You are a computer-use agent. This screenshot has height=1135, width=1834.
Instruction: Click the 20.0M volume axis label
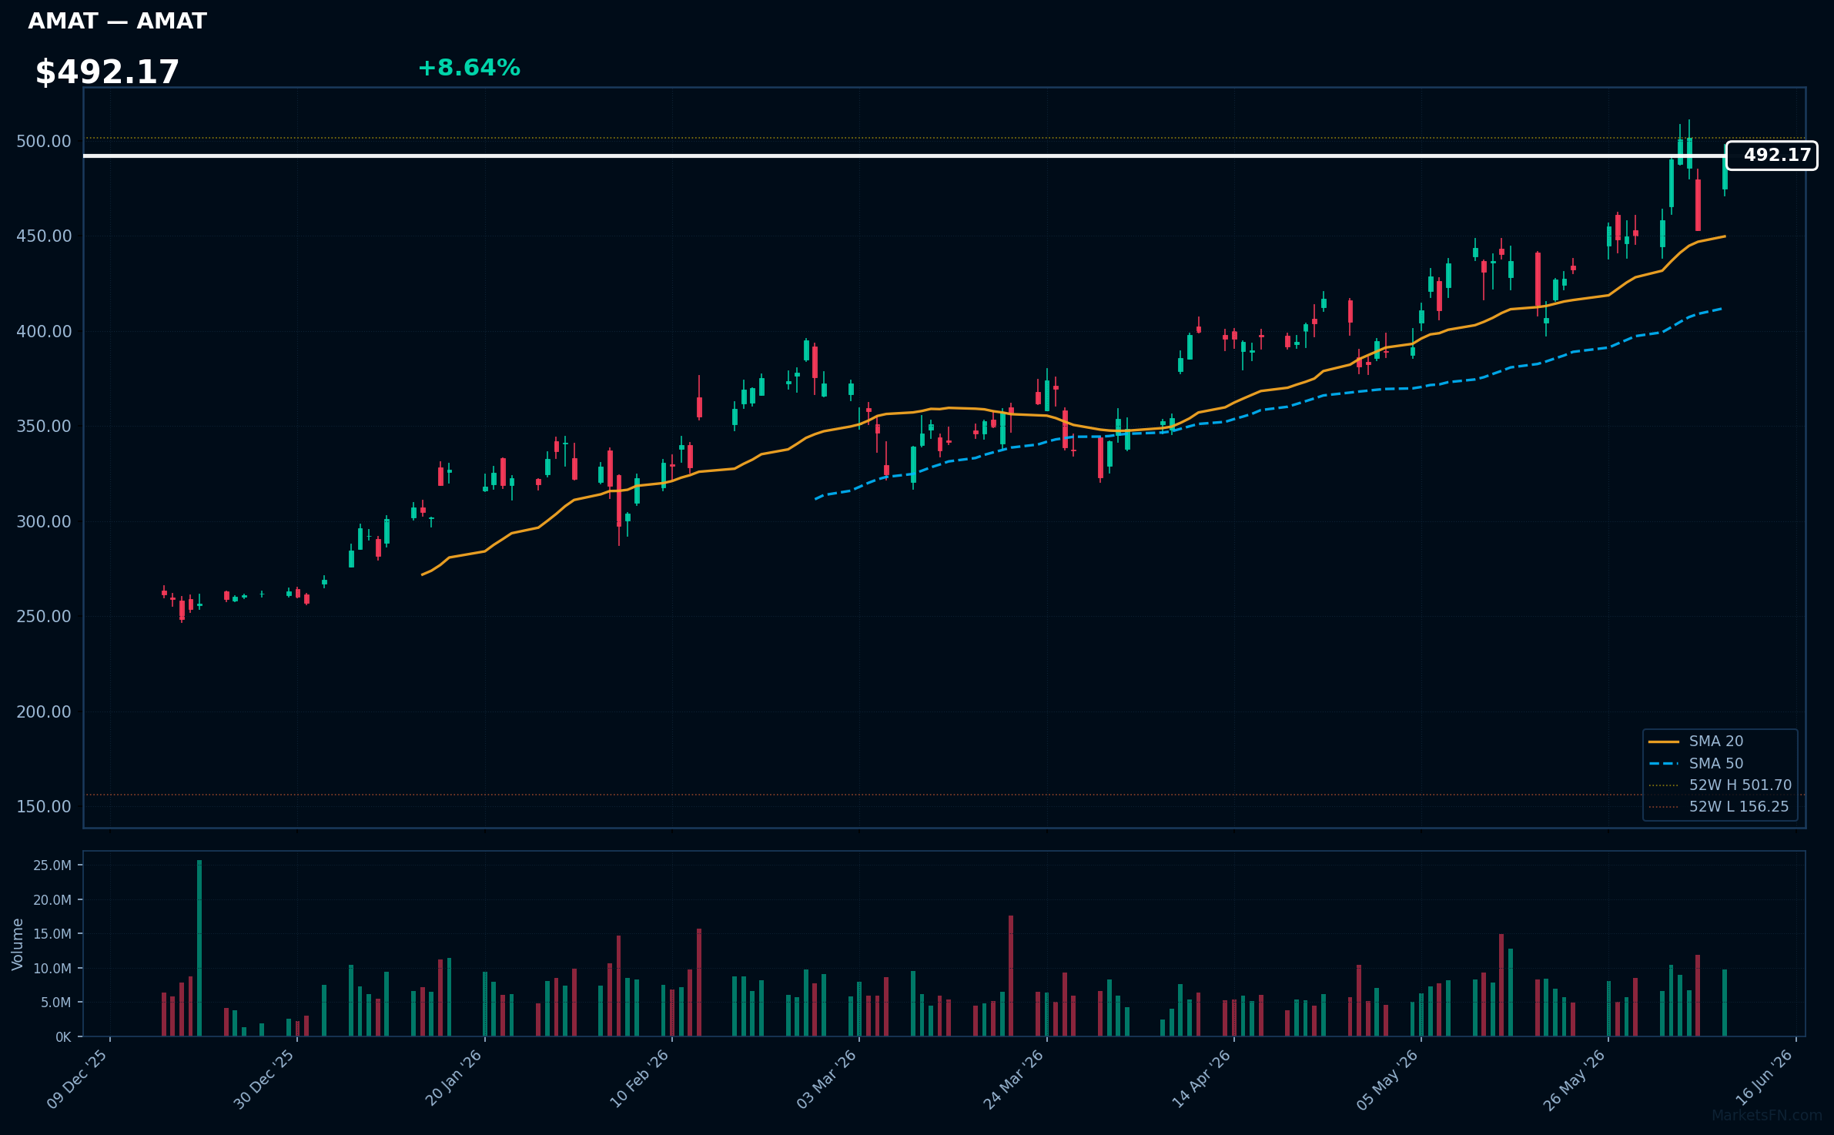pos(52,900)
